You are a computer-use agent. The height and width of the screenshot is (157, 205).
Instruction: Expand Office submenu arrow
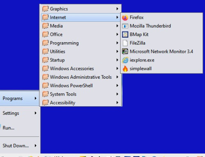(117, 34)
